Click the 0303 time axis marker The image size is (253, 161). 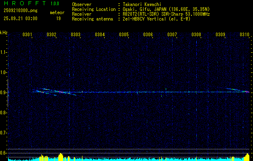pos(76,34)
